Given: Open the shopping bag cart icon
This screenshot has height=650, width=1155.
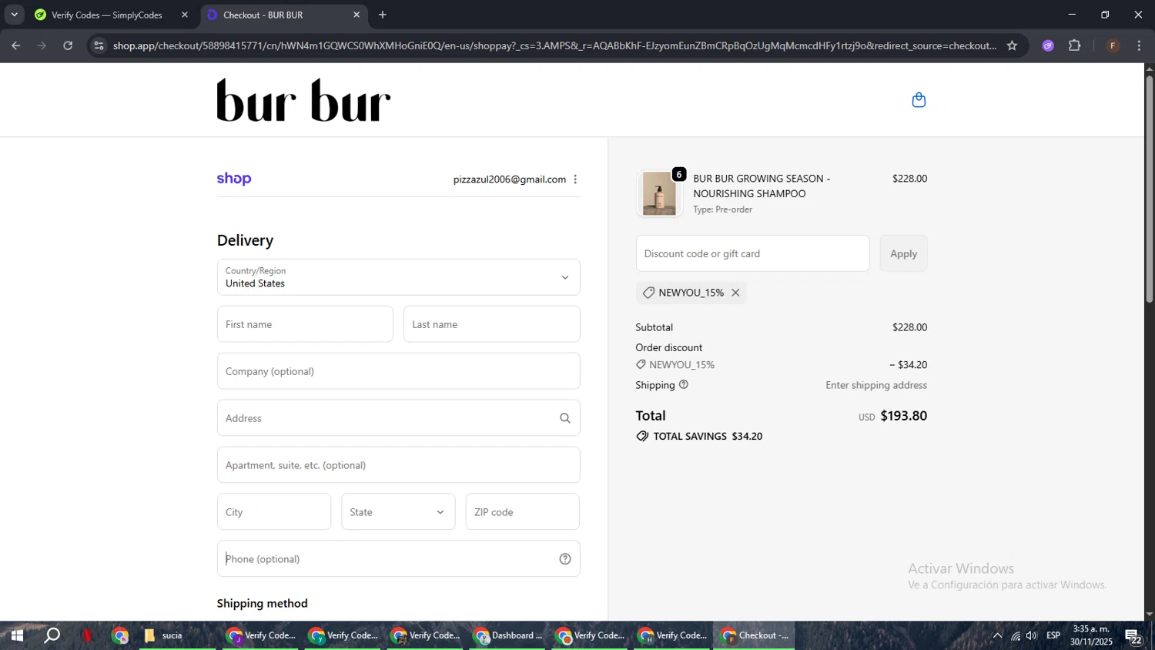Looking at the screenshot, I should pos(919,100).
